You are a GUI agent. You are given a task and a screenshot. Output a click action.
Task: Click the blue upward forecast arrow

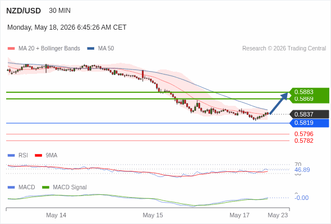(279, 103)
